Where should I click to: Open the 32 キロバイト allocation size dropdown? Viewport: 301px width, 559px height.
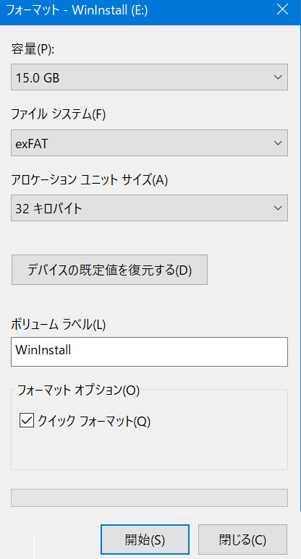(x=150, y=208)
